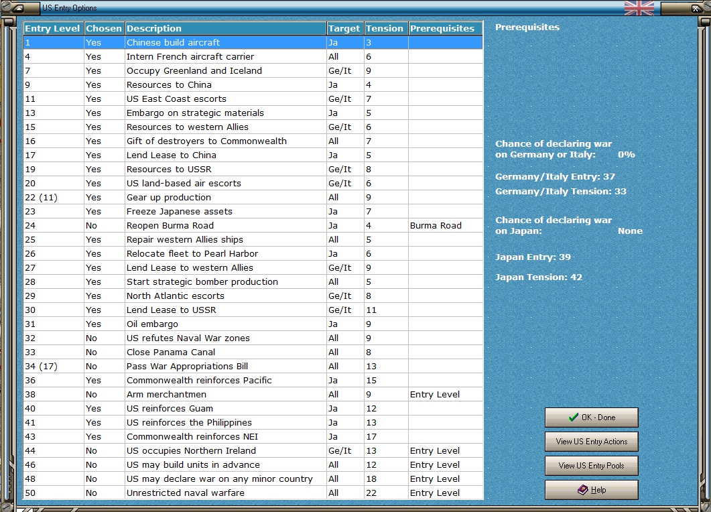Select 'Lend Lease to western Allies' row
Viewport: 711px width, 512px height.
[x=253, y=267]
